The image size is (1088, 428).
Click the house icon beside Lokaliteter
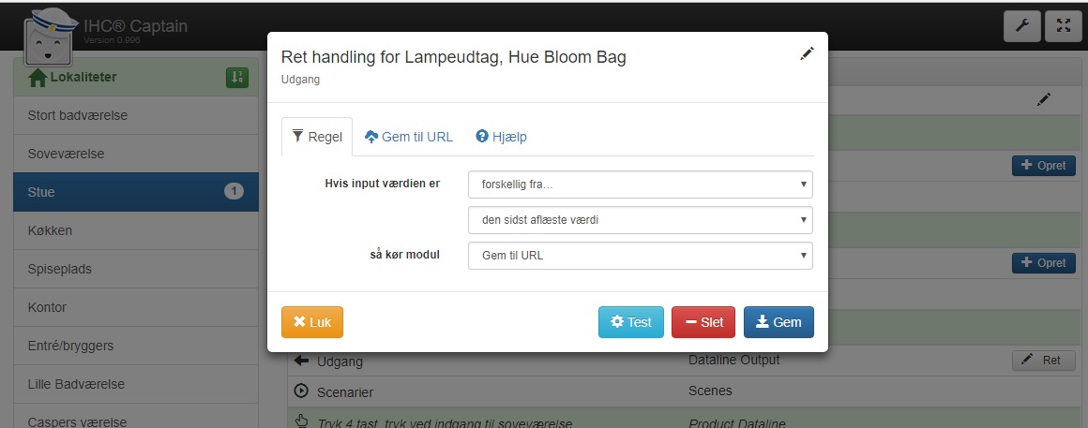pos(38,78)
